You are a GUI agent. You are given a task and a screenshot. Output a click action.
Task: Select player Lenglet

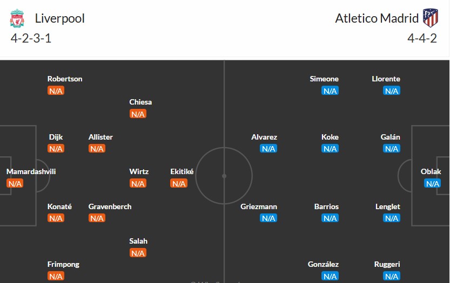(x=387, y=206)
